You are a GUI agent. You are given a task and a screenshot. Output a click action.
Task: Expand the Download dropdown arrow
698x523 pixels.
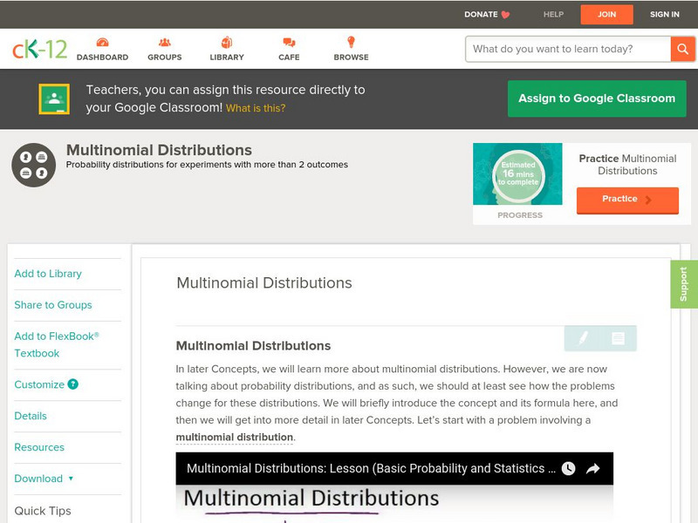[x=71, y=479]
